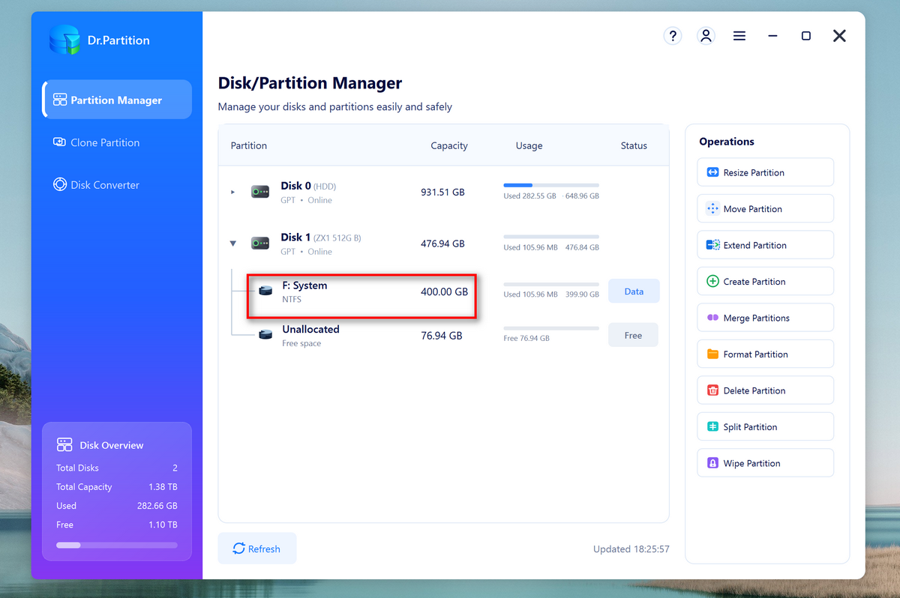This screenshot has width=900, height=598.
Task: Click the Disk Overview panel icon
Action: click(x=64, y=445)
